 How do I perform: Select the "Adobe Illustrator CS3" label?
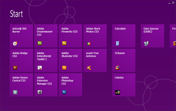(x=70, y=54)
